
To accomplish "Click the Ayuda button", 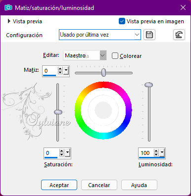I will (x=139, y=185).
